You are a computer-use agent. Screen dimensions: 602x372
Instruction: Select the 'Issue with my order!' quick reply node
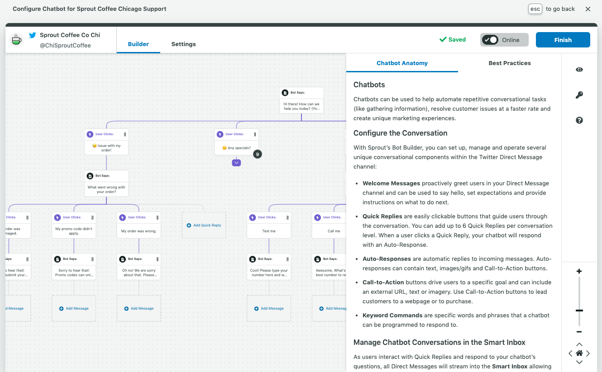(x=106, y=142)
